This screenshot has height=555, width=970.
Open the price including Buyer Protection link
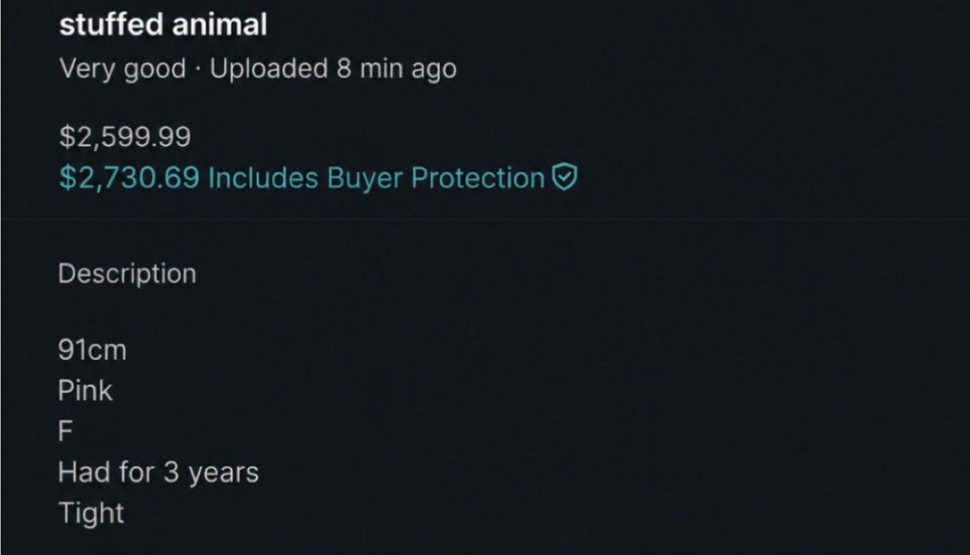click(x=318, y=178)
